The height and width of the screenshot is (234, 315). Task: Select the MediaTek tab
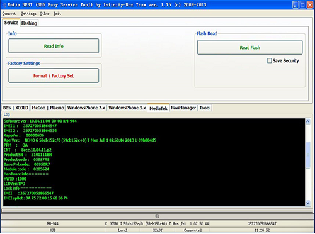(158, 108)
